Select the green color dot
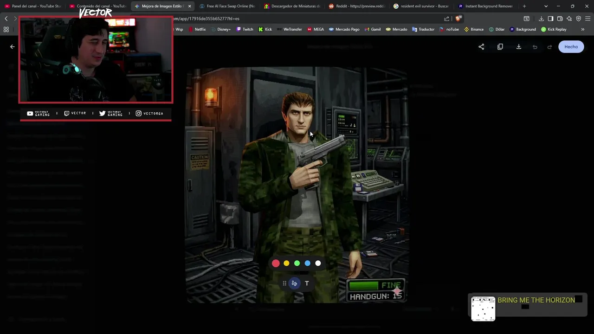This screenshot has width=594, height=334. (x=297, y=263)
